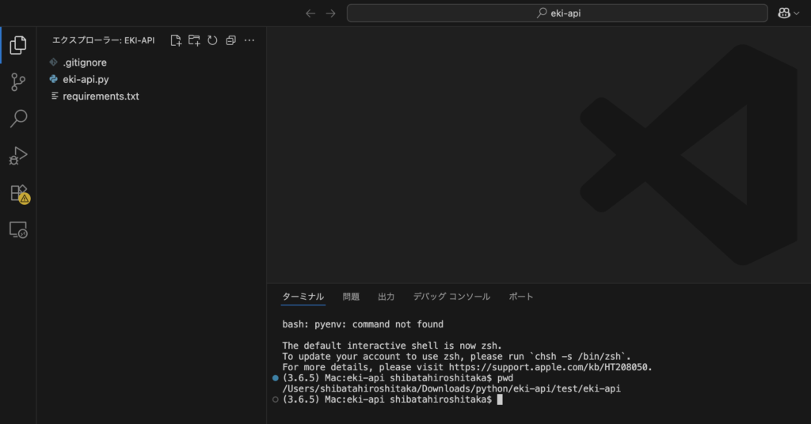The width and height of the screenshot is (811, 424).
Task: Click the git icon beside .gitignore
Action: [53, 62]
